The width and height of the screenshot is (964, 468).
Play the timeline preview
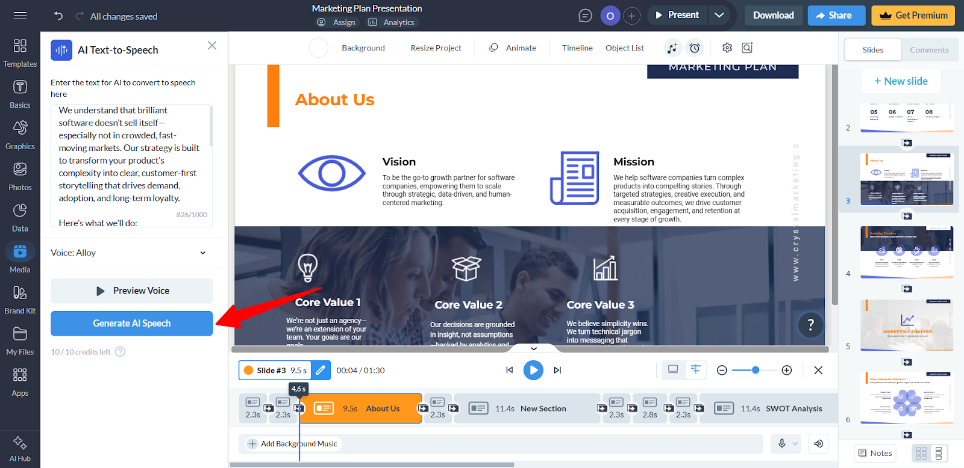point(533,370)
